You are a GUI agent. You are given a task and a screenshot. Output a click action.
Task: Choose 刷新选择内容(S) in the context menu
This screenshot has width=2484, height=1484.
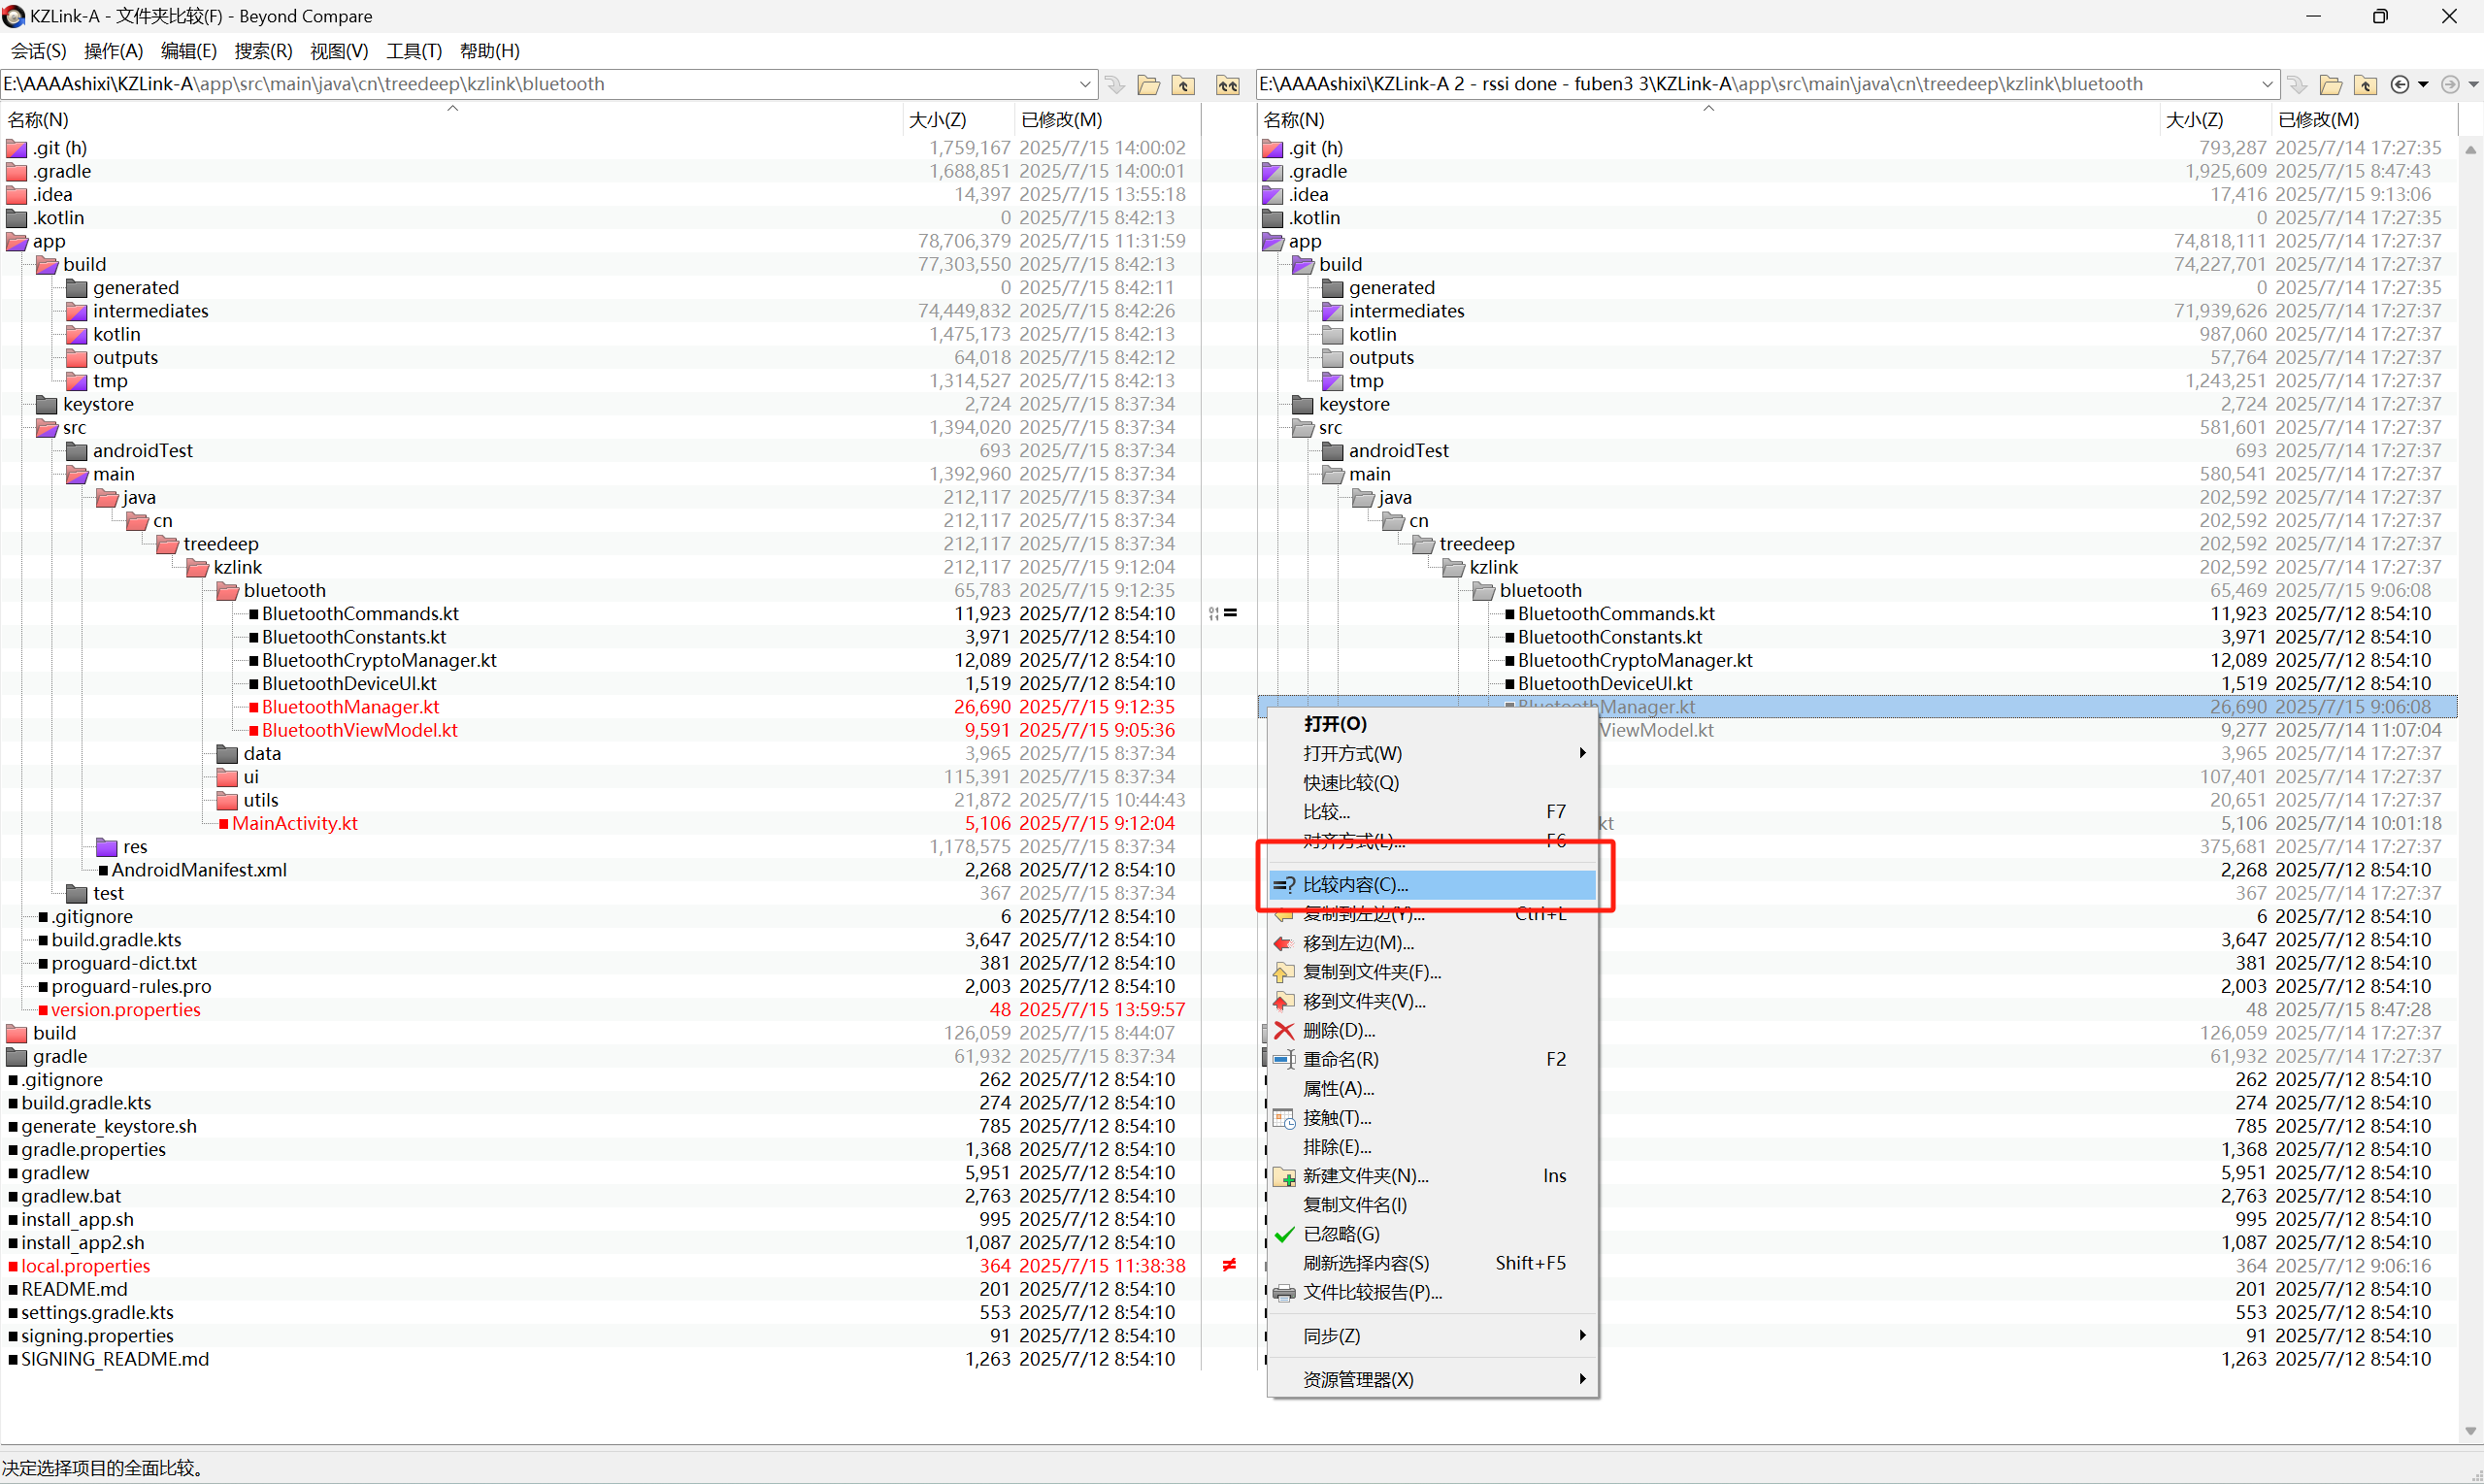click(x=1431, y=1262)
